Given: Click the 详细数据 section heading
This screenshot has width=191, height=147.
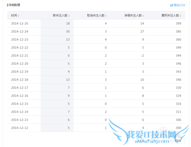Looking at the screenshot, I should tap(14, 5).
